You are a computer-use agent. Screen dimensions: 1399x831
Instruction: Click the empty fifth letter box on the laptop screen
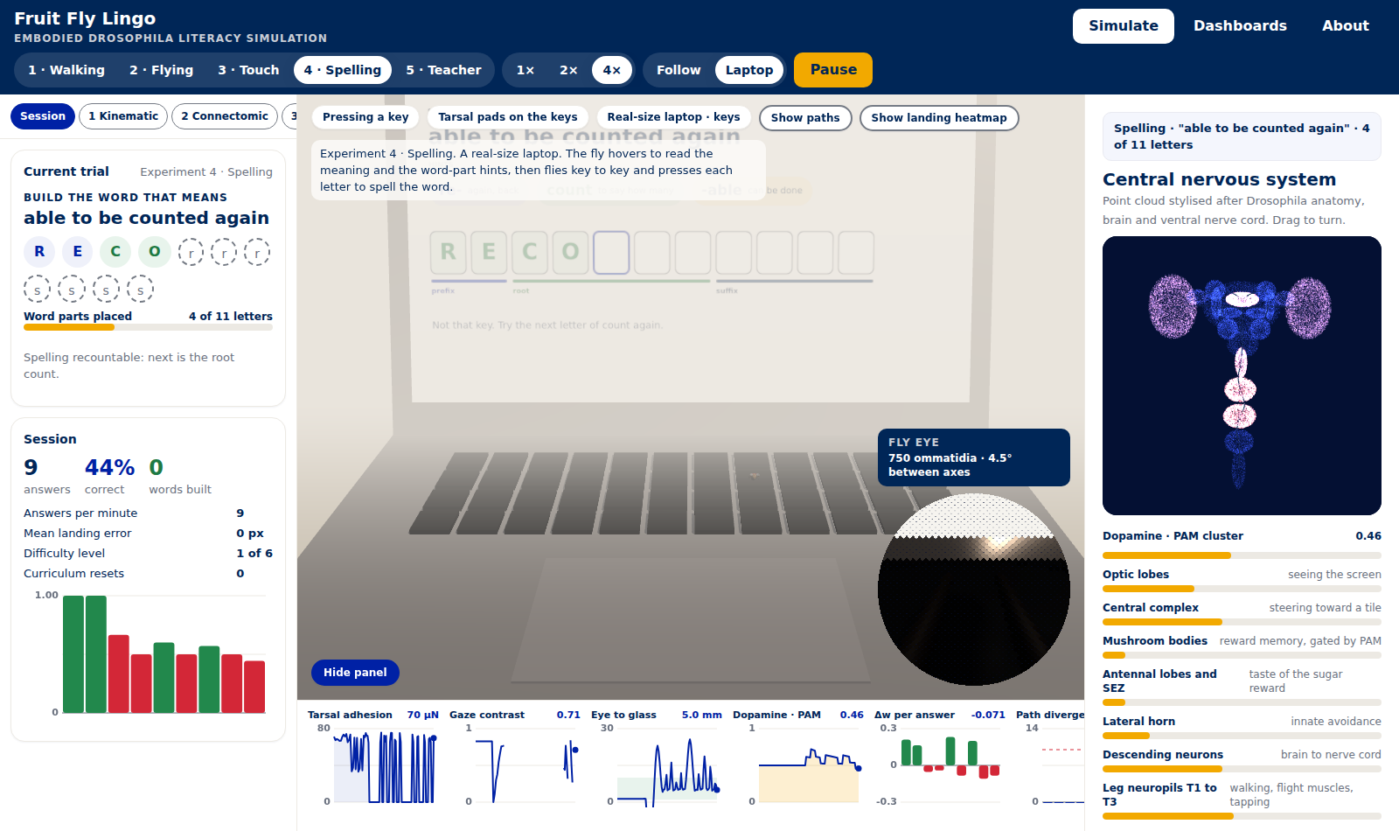click(611, 253)
